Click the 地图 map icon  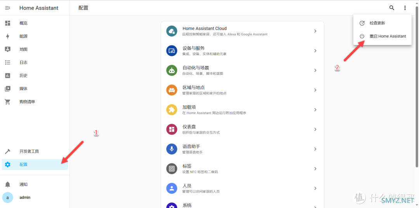tap(7, 49)
